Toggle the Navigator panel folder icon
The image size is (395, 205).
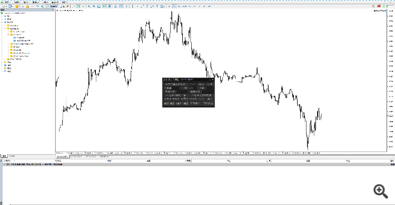point(27,6)
